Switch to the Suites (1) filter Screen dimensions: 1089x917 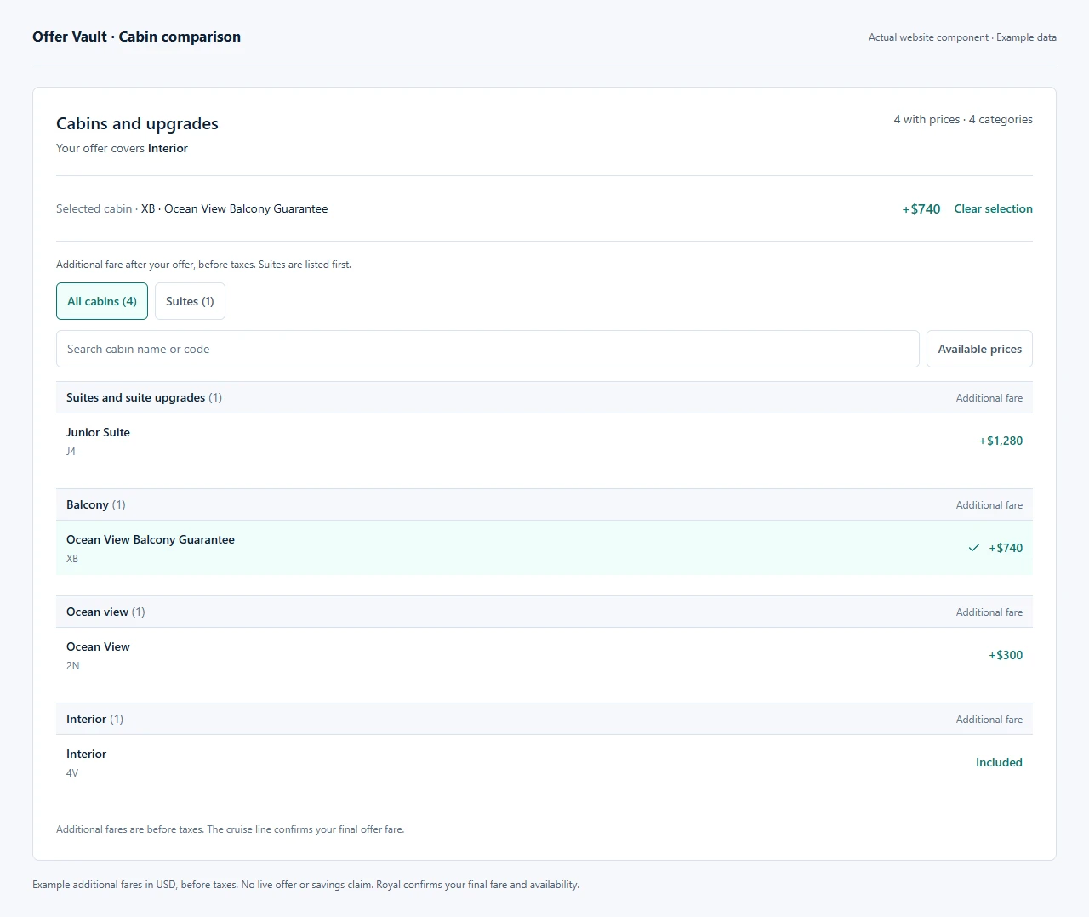tap(190, 301)
